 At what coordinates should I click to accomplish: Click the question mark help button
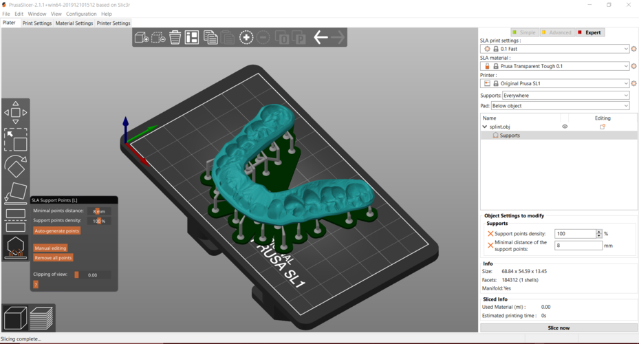pyautogui.click(x=36, y=285)
